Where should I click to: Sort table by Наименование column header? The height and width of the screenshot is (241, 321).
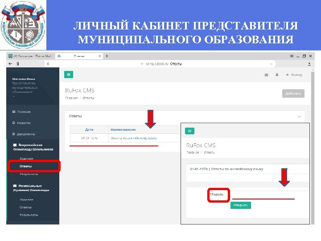[123, 129]
